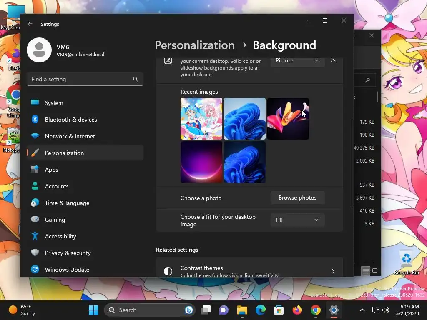The image size is (427, 320).
Task: Open the 65°F Sunny weather widget
Action: pos(23,310)
